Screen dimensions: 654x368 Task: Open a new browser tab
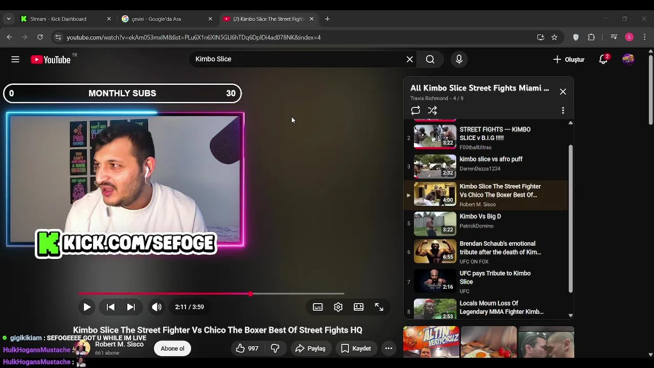(327, 19)
